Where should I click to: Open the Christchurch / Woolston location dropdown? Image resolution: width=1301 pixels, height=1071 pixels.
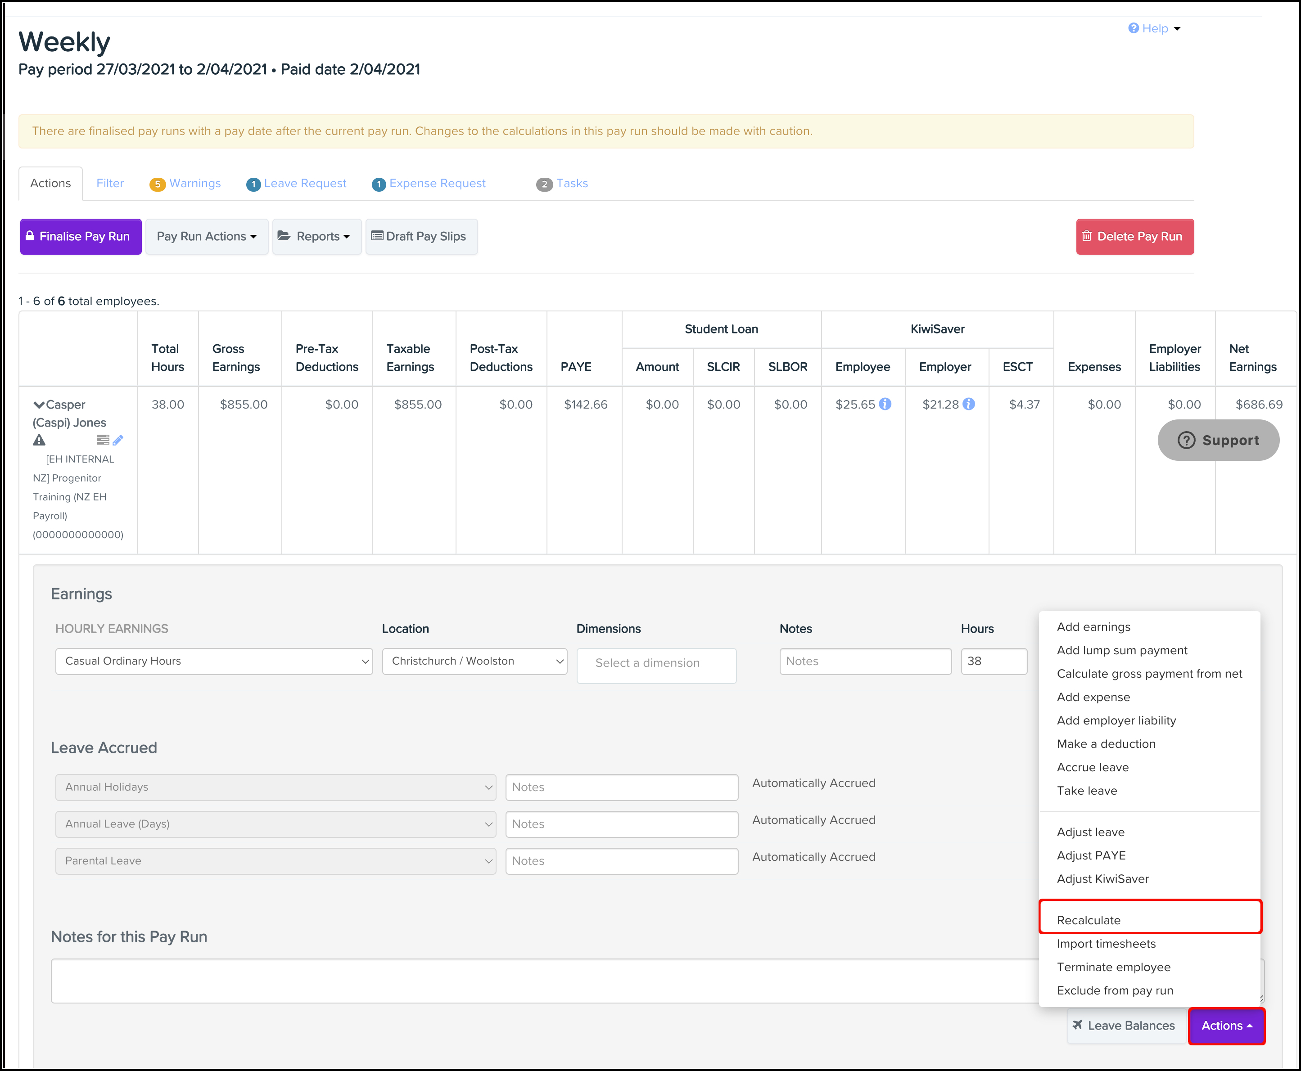[474, 661]
